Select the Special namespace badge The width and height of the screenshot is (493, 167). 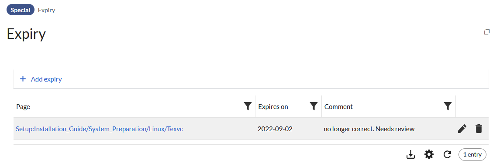click(21, 10)
